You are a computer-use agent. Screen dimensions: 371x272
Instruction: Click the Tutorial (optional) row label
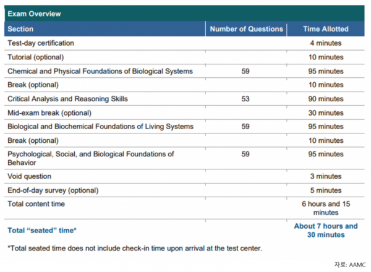pyautogui.click(x=36, y=57)
